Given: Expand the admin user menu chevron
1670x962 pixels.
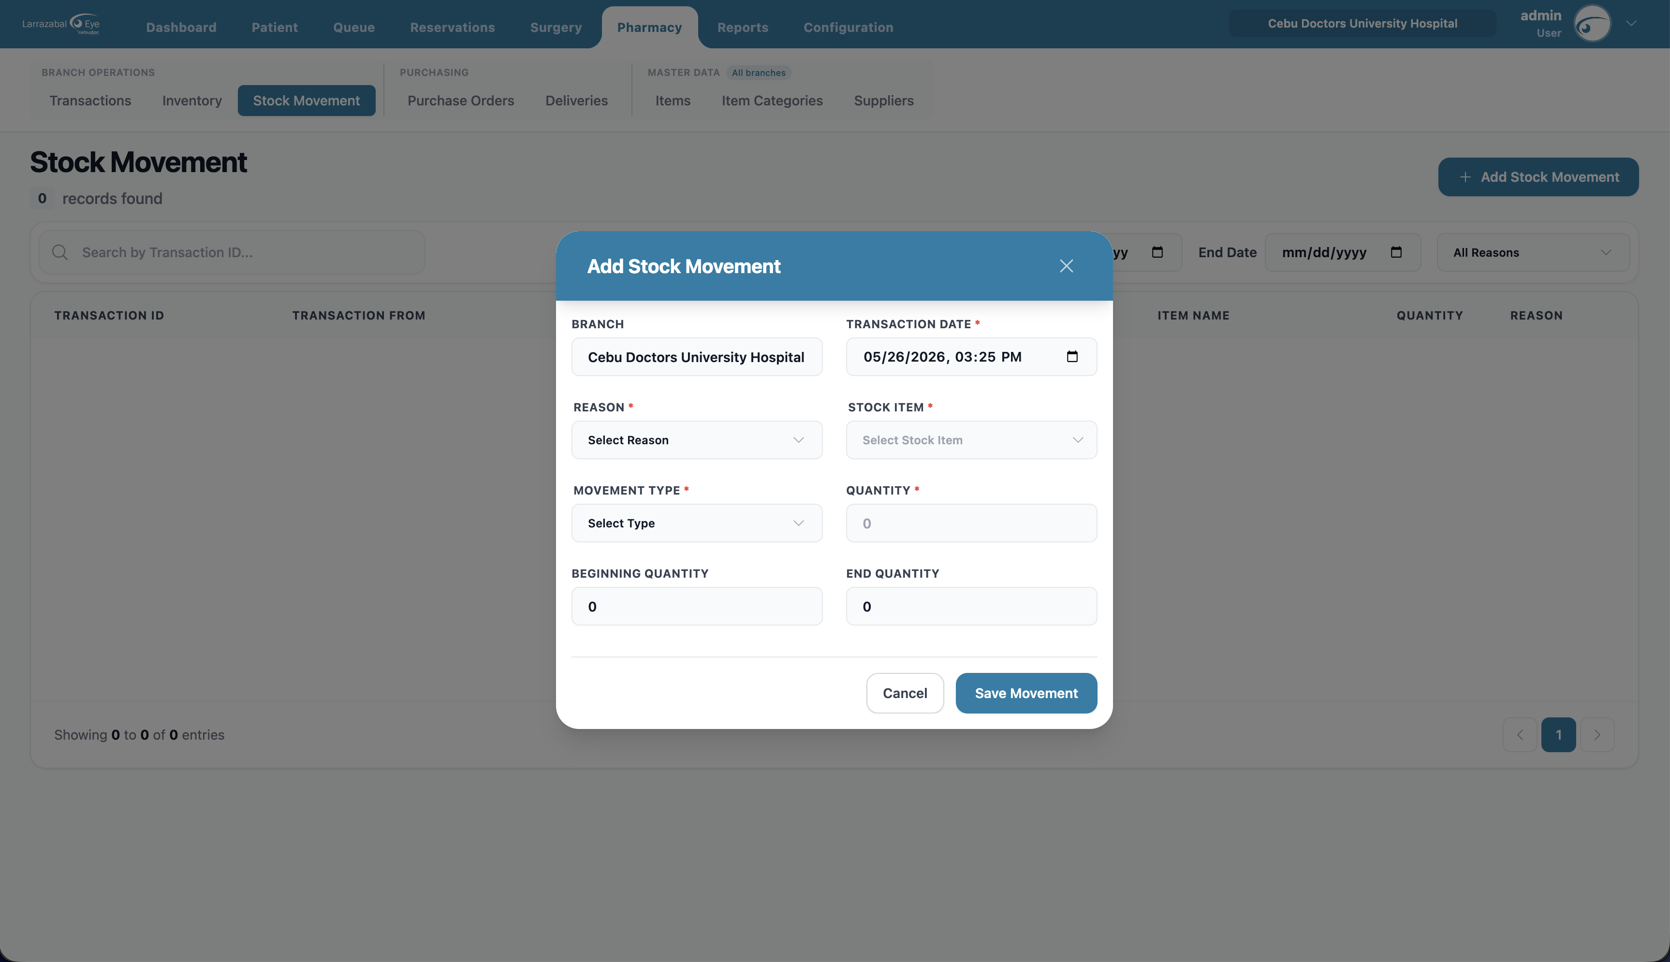Looking at the screenshot, I should 1631,24.
